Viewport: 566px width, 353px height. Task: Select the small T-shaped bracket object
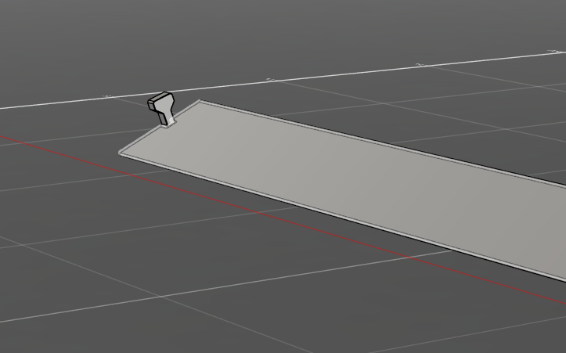pyautogui.click(x=162, y=107)
